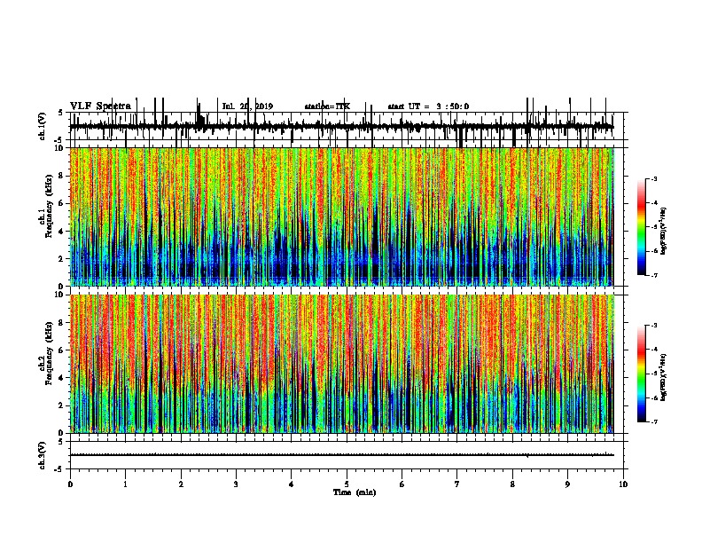
Task: Click inside the ch.1 spectrogram panel
Action: coord(341,216)
